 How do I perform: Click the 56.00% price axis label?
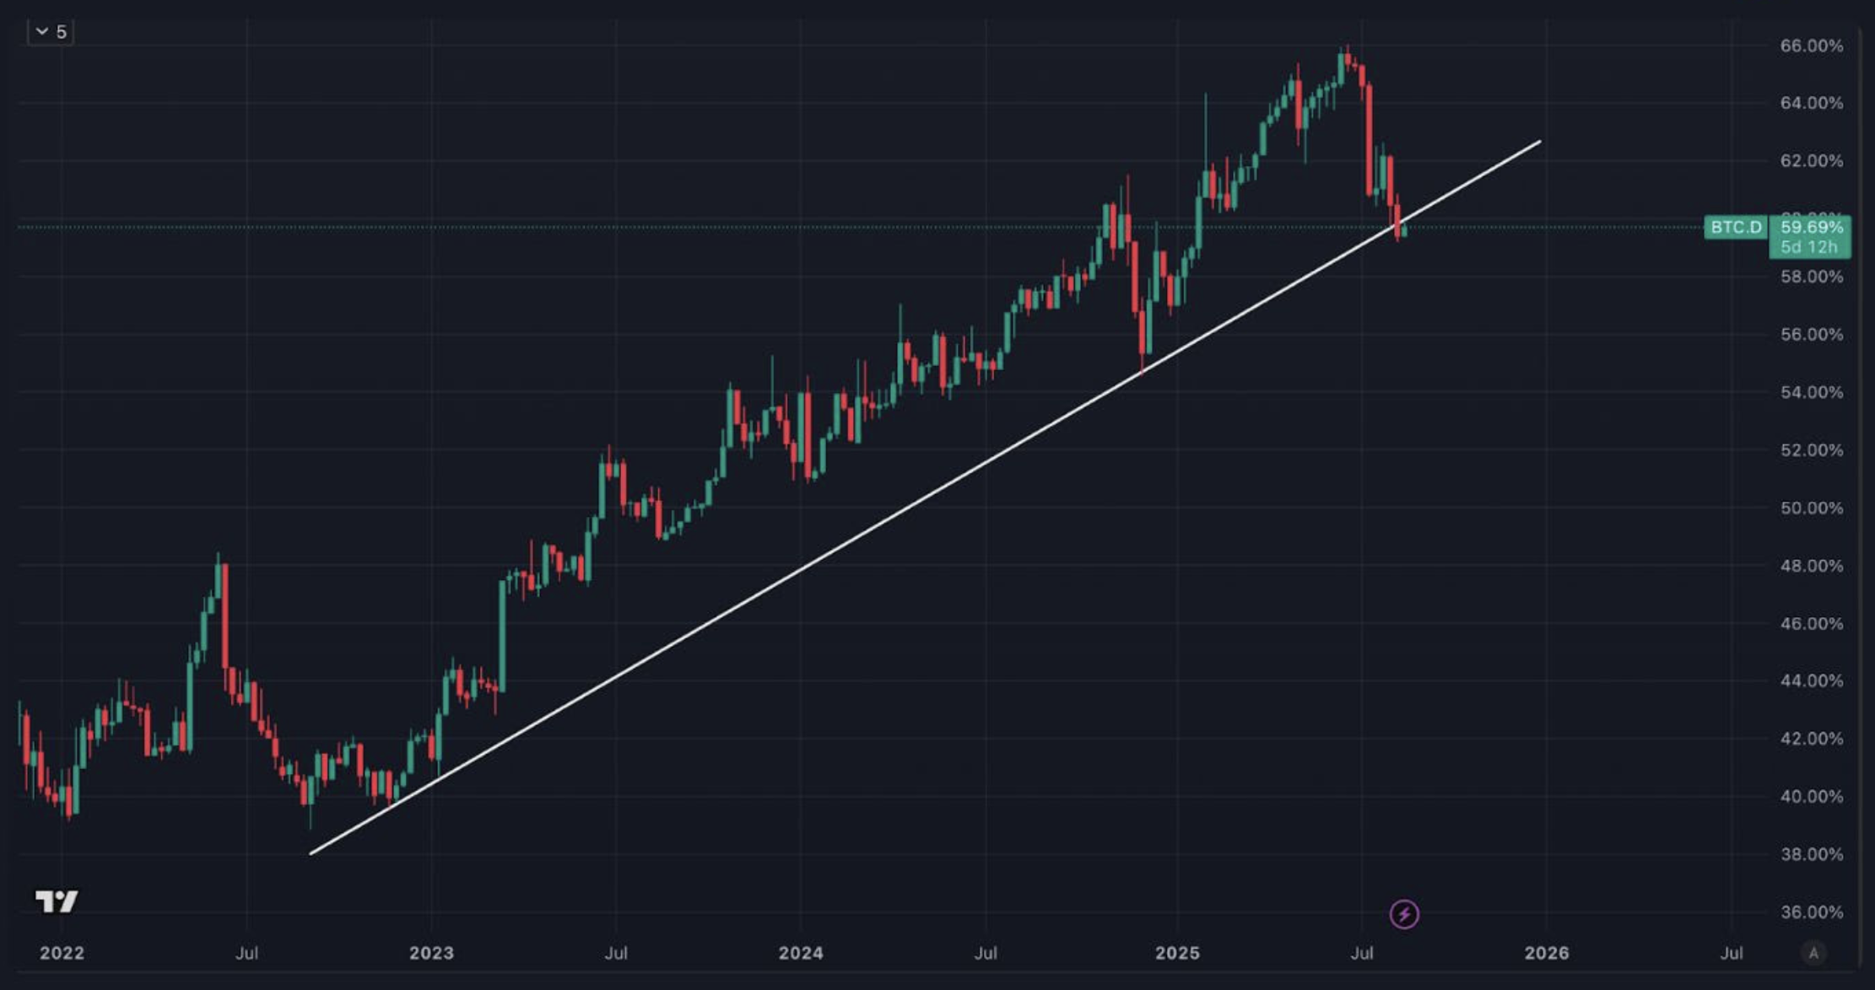(x=1812, y=335)
